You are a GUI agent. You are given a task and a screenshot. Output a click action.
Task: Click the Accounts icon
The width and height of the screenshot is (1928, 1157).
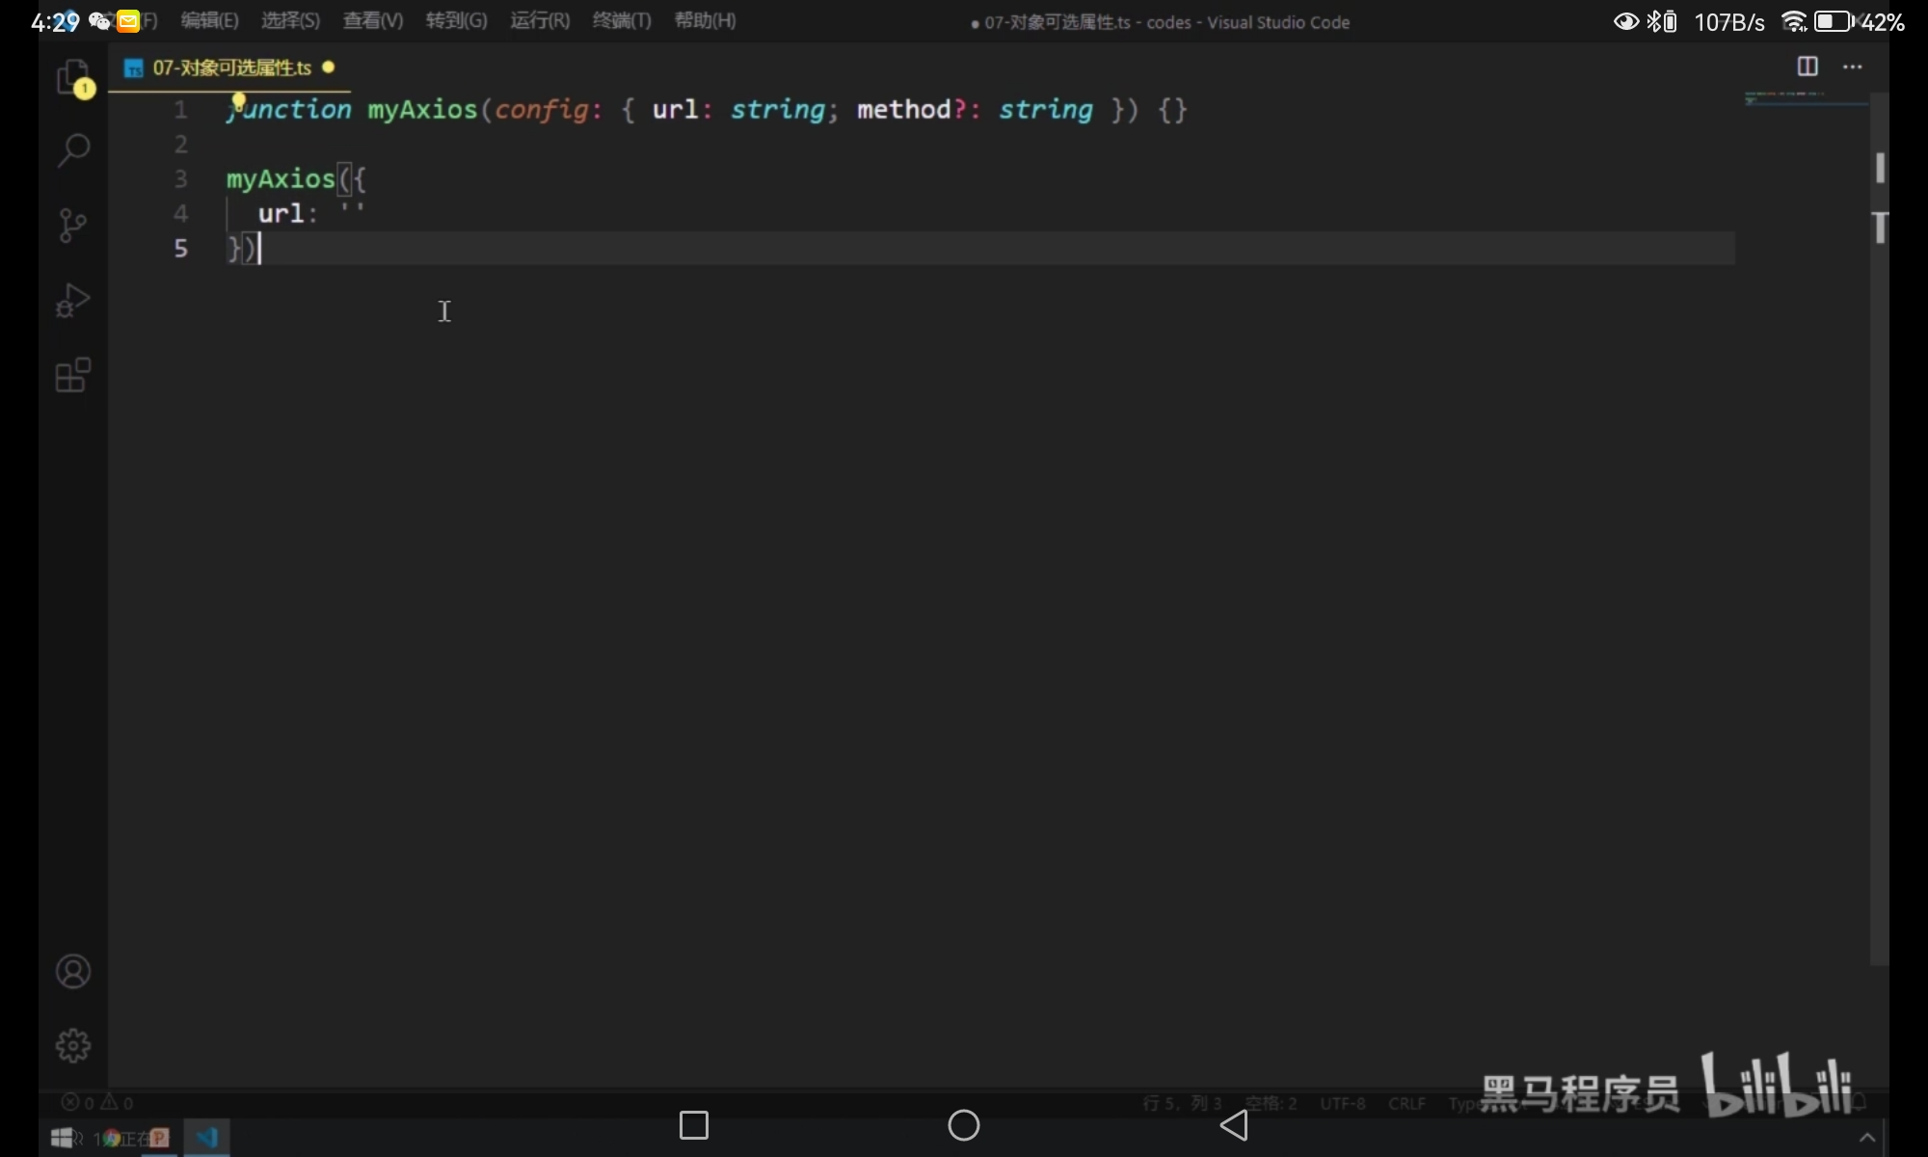click(73, 971)
